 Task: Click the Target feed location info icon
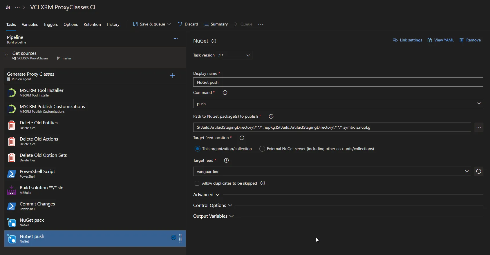242,138
